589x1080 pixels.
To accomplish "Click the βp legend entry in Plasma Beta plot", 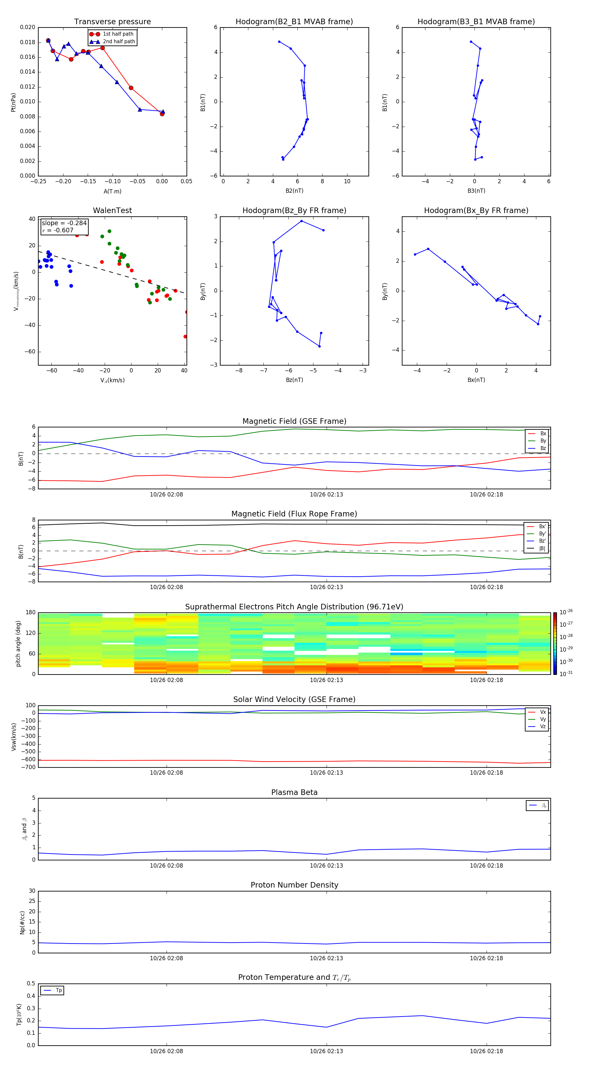I will 537,805.
